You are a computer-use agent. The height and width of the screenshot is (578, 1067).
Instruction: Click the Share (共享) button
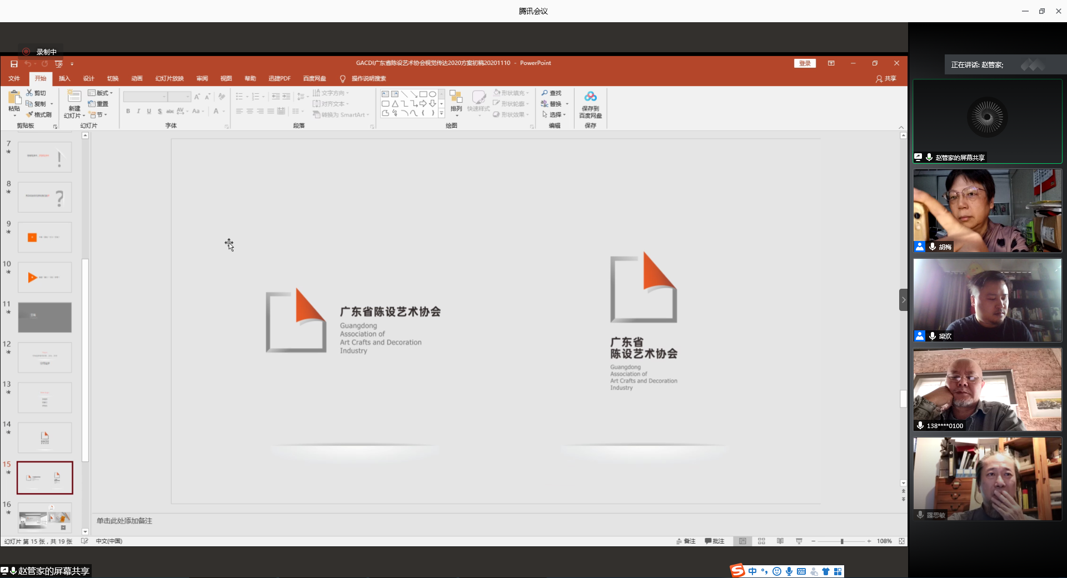[886, 78]
